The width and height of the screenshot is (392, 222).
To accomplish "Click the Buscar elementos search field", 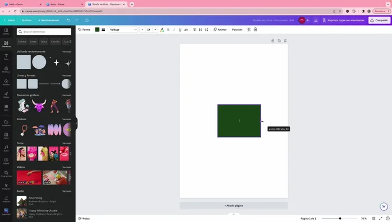I will 44,32.
